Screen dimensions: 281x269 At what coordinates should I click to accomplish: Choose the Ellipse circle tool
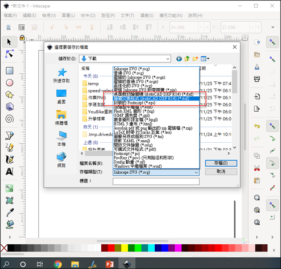click(x=10, y=83)
